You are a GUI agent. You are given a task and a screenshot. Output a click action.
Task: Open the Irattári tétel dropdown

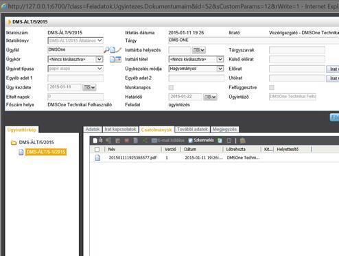click(x=196, y=60)
